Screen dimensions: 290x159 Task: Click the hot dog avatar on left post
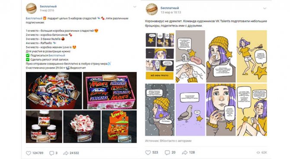(31, 8)
